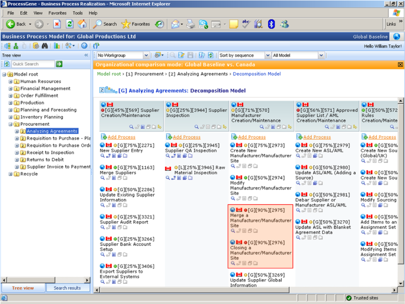This screenshot has height=304, width=405.
Task: Collapse the Procurement tree node
Action: pos(10,124)
